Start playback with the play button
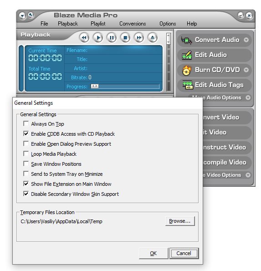This screenshot has height=271, width=261. (98, 37)
